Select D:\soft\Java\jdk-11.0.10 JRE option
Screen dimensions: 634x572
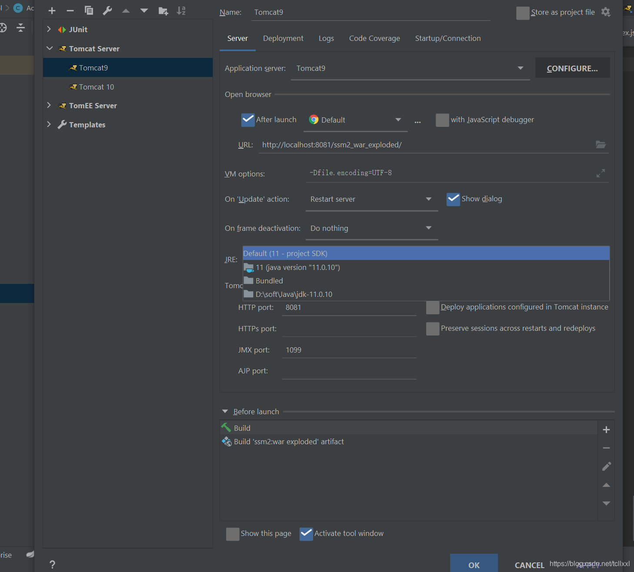[426, 294]
